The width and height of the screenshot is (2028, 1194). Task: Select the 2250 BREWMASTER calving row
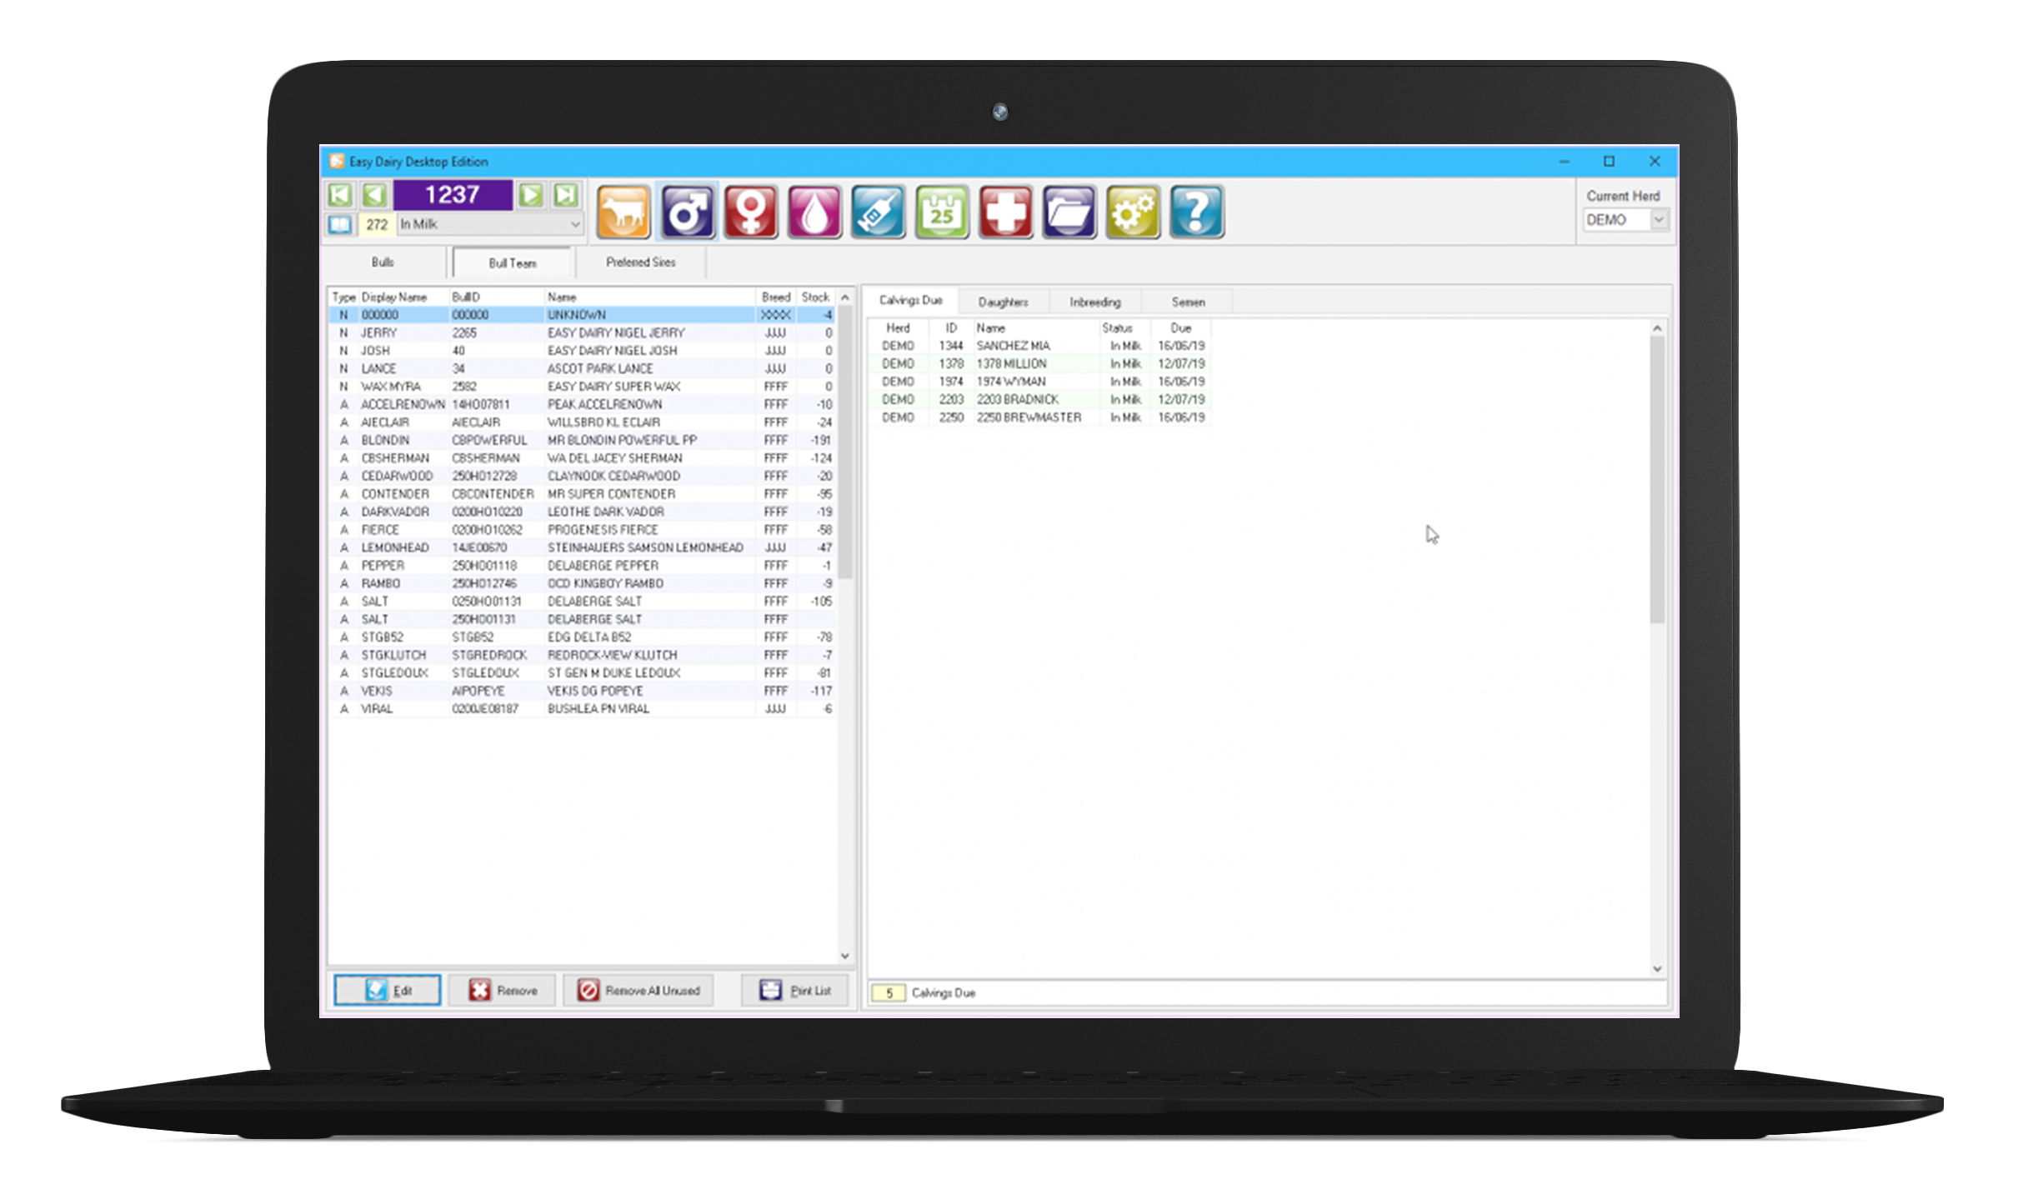coord(1039,417)
